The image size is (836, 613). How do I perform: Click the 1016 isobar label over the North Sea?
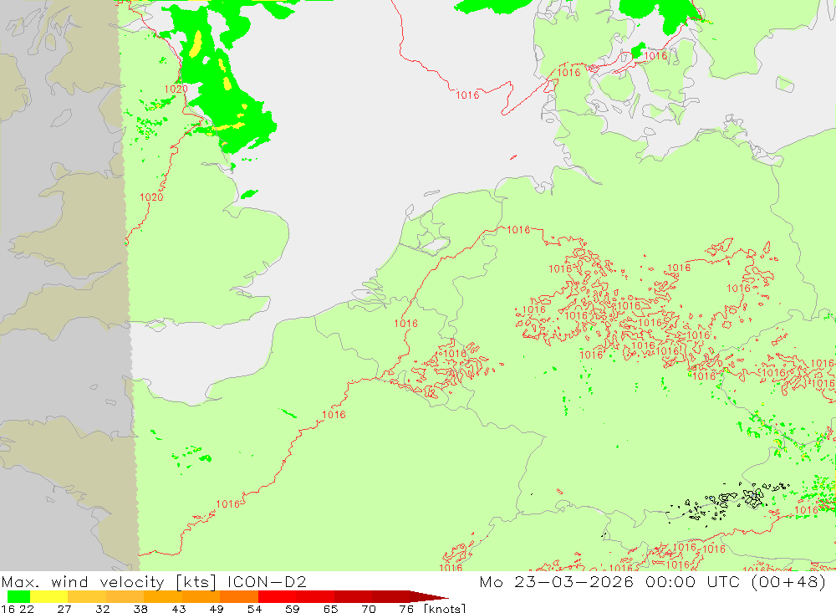[467, 95]
